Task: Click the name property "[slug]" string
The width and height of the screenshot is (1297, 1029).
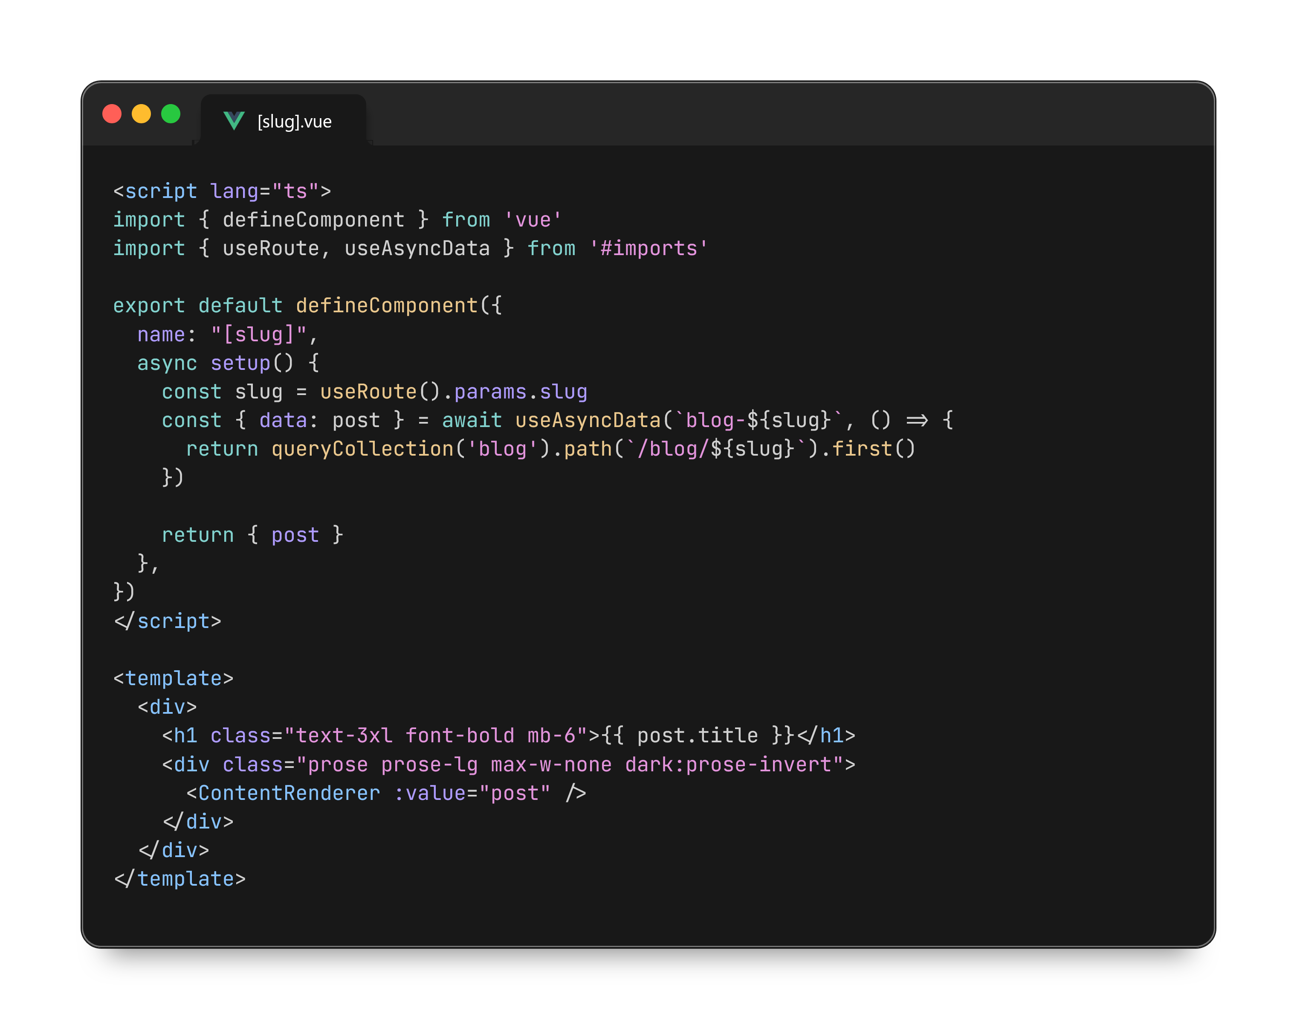Action: [259, 335]
